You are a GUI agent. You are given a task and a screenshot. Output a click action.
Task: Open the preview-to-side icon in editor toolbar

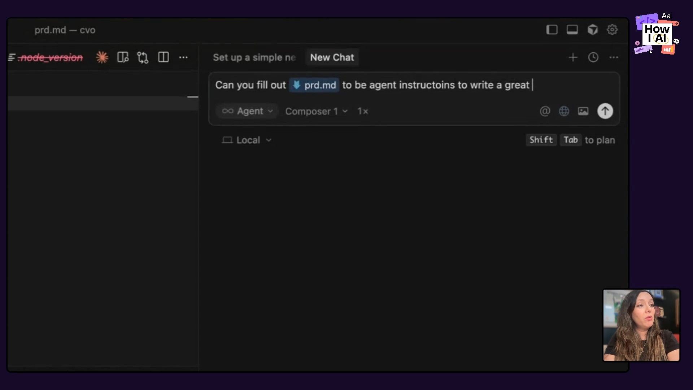point(123,57)
